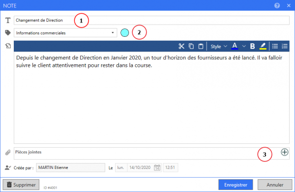Image resolution: width=295 pixels, height=192 pixels.
Task: Click the ID #4001 label
Action: coord(50,188)
